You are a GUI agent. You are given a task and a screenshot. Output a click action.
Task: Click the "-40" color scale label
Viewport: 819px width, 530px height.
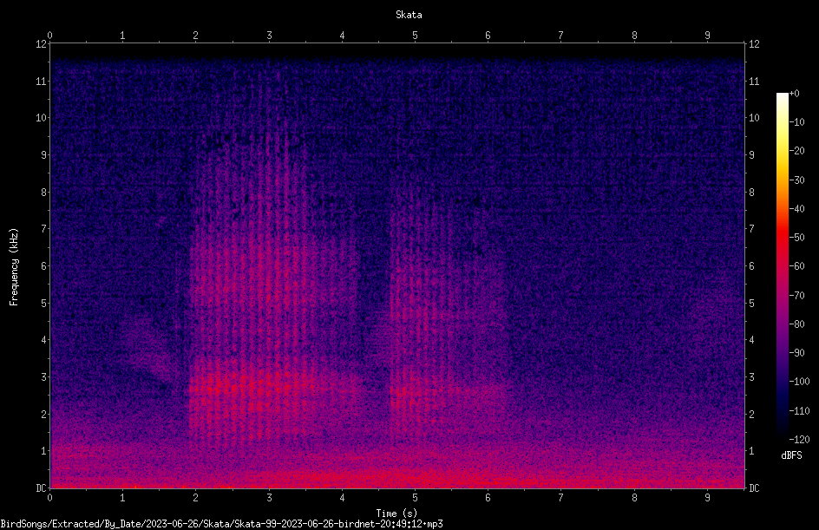796,209
